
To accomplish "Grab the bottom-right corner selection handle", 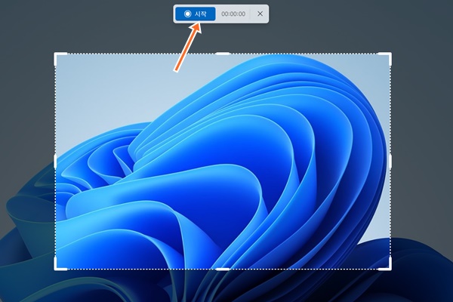I will click(x=386, y=264).
